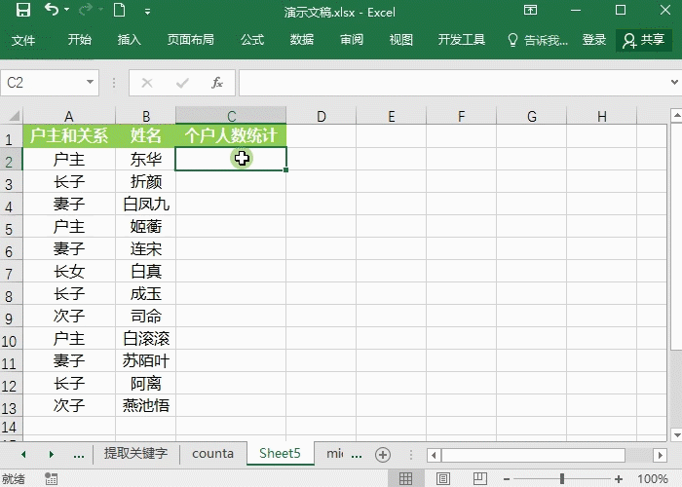
Task: Open the 页面布局 ribbon tab
Action: pyautogui.click(x=191, y=40)
